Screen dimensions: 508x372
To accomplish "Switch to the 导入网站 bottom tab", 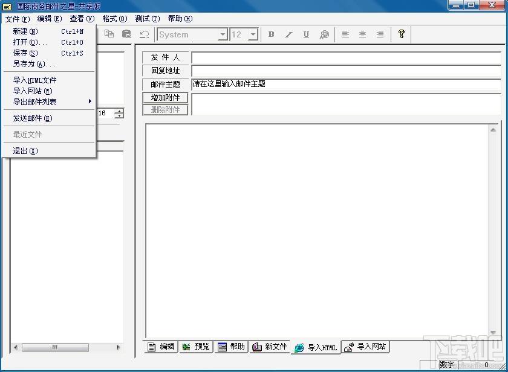I will click(365, 347).
